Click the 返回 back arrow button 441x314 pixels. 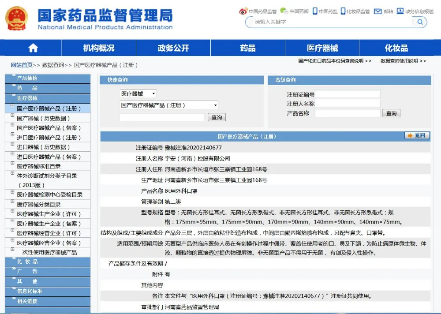coord(417,135)
